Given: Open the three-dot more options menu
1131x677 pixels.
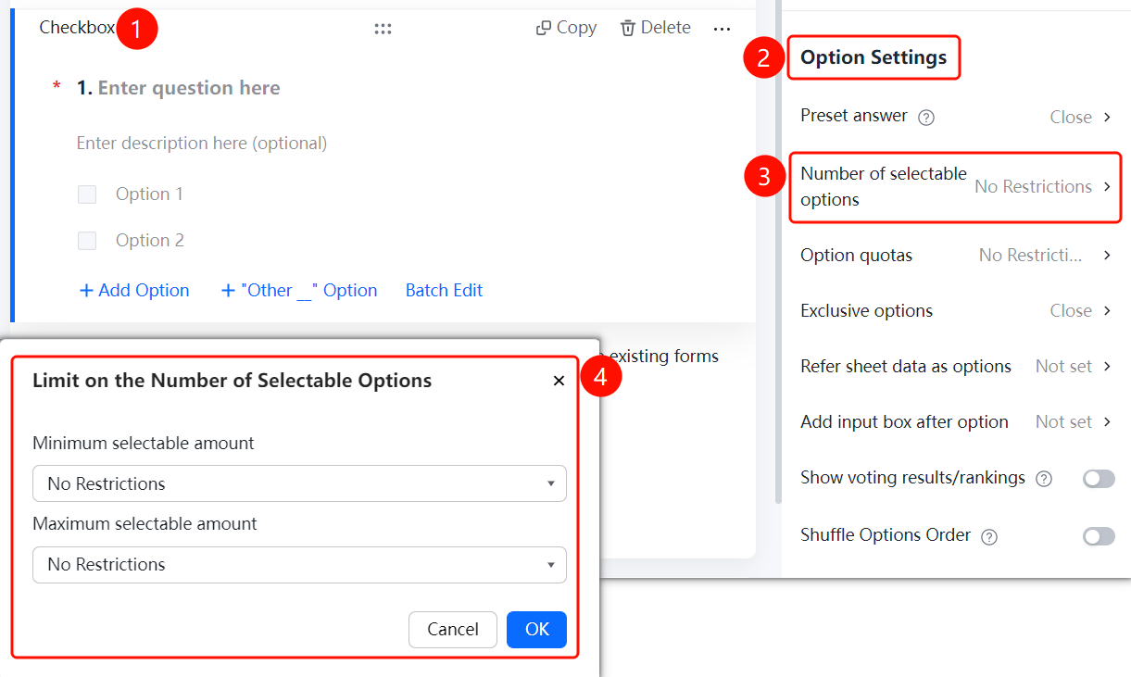Looking at the screenshot, I should tap(723, 29).
